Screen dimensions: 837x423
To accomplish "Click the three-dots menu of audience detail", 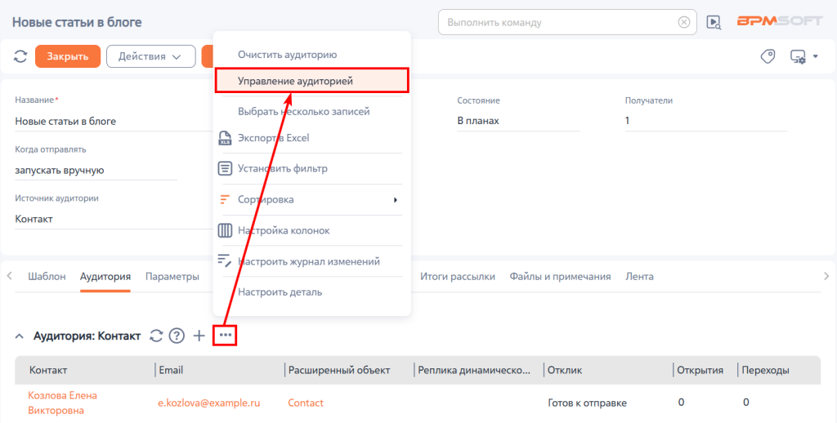I will pos(226,335).
